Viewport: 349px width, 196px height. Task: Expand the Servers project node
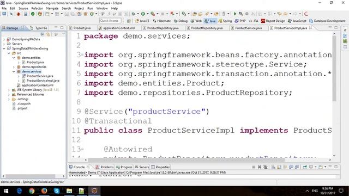pyautogui.click(x=4, y=44)
